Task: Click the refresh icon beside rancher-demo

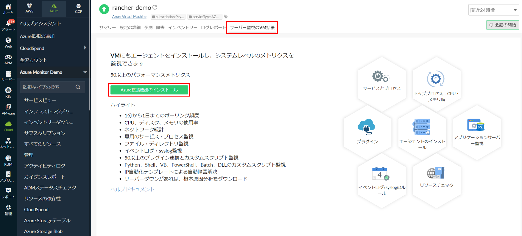Action: (x=155, y=7)
